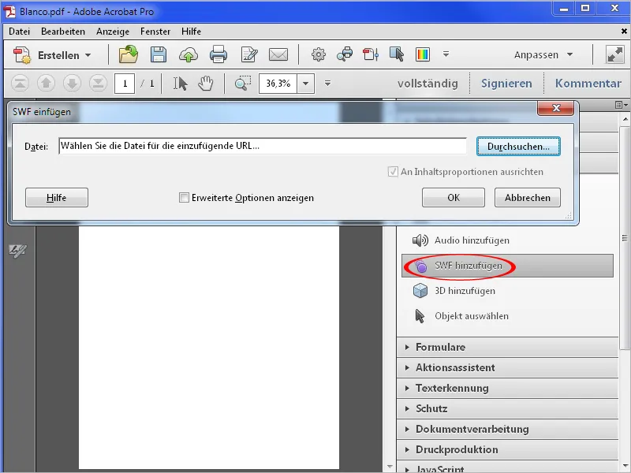
Task: Open the Erstellen dropdown arrow
Action: click(88, 55)
